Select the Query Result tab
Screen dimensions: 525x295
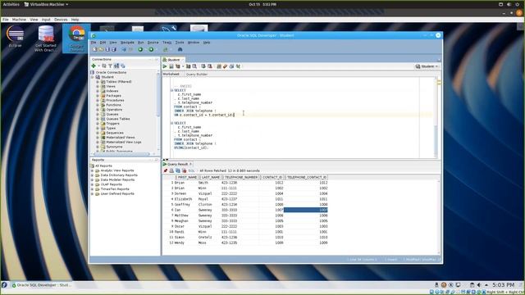[x=177, y=164]
